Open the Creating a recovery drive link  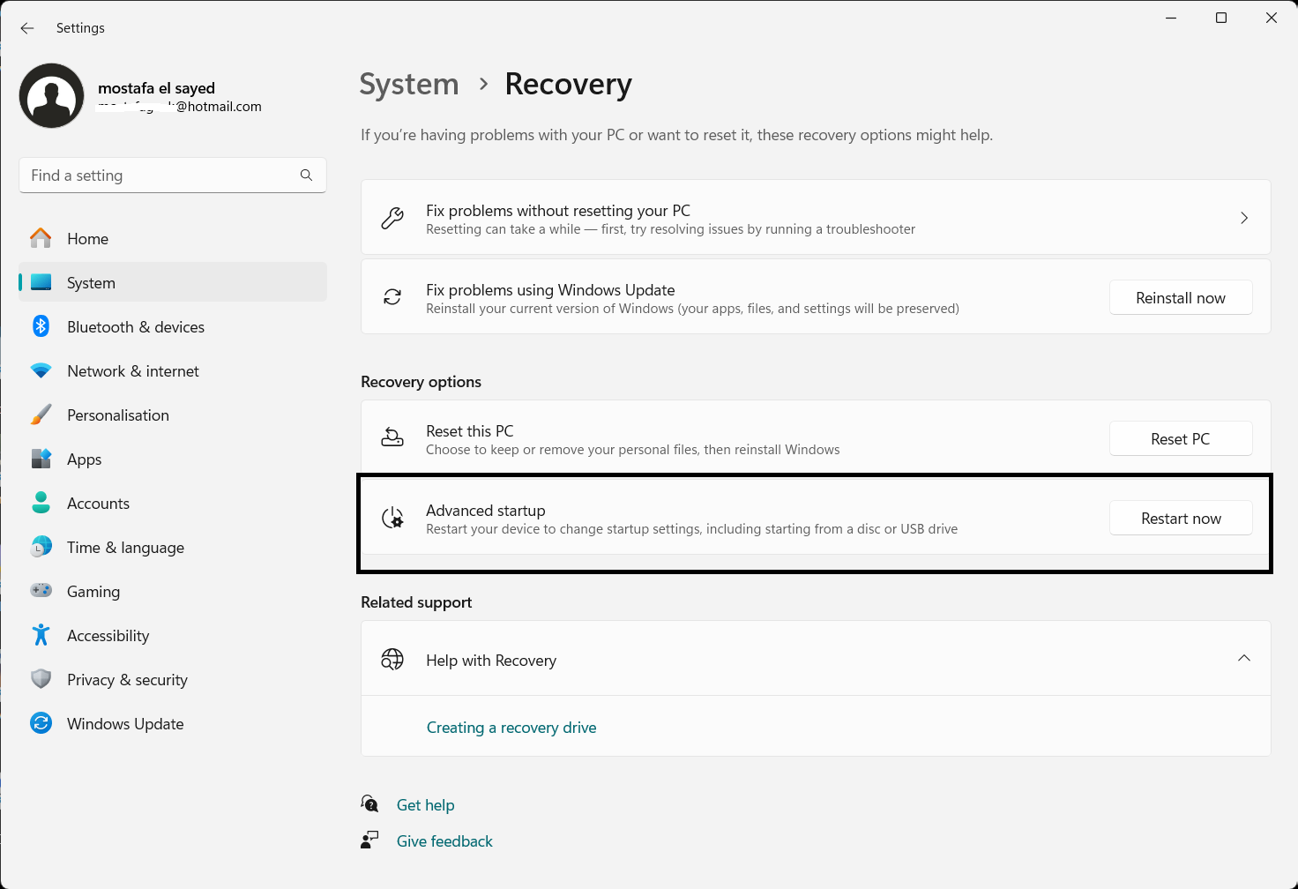[511, 727]
